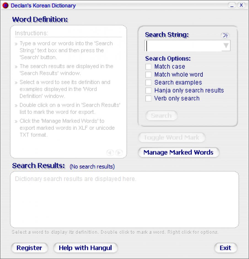This screenshot has width=249, height=259.
Task: Check the Verb only search box
Action: [148, 98]
